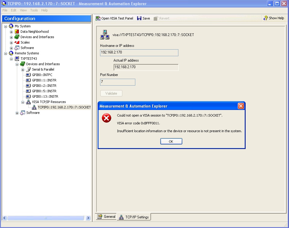Click the Software icon under My System
This screenshot has width=289, height=228.
pos(17,48)
